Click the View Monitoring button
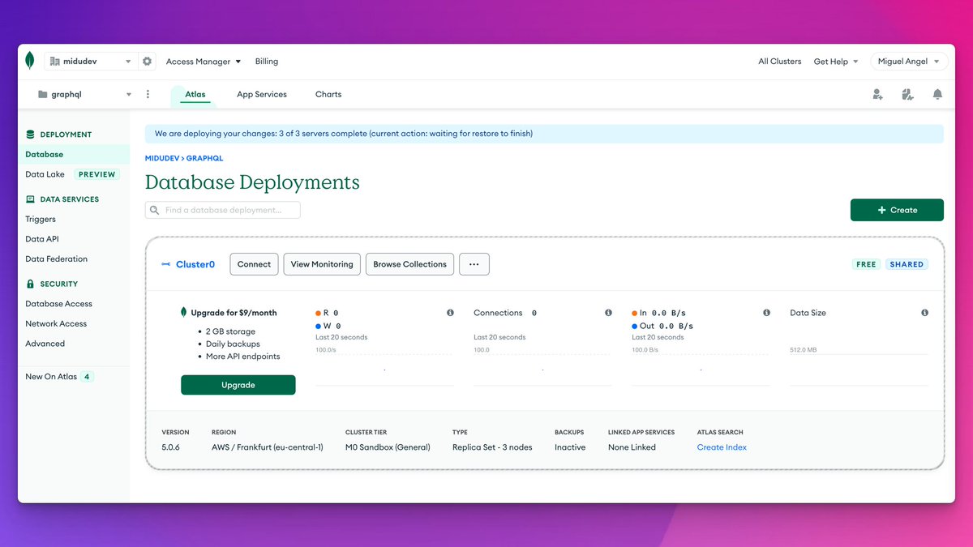 point(322,264)
